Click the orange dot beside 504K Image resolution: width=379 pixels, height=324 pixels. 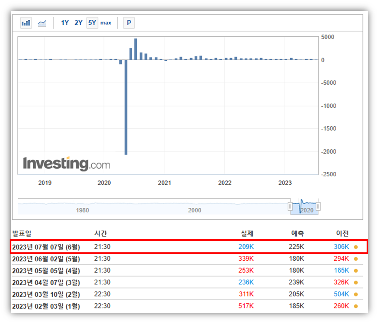point(356,294)
